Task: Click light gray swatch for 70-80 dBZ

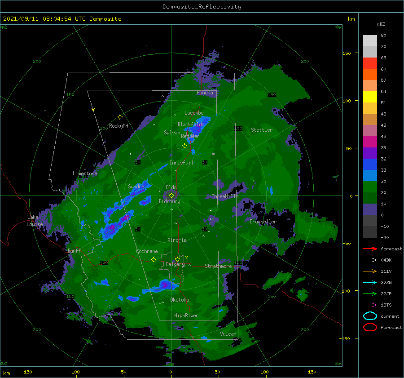Action: (370, 40)
